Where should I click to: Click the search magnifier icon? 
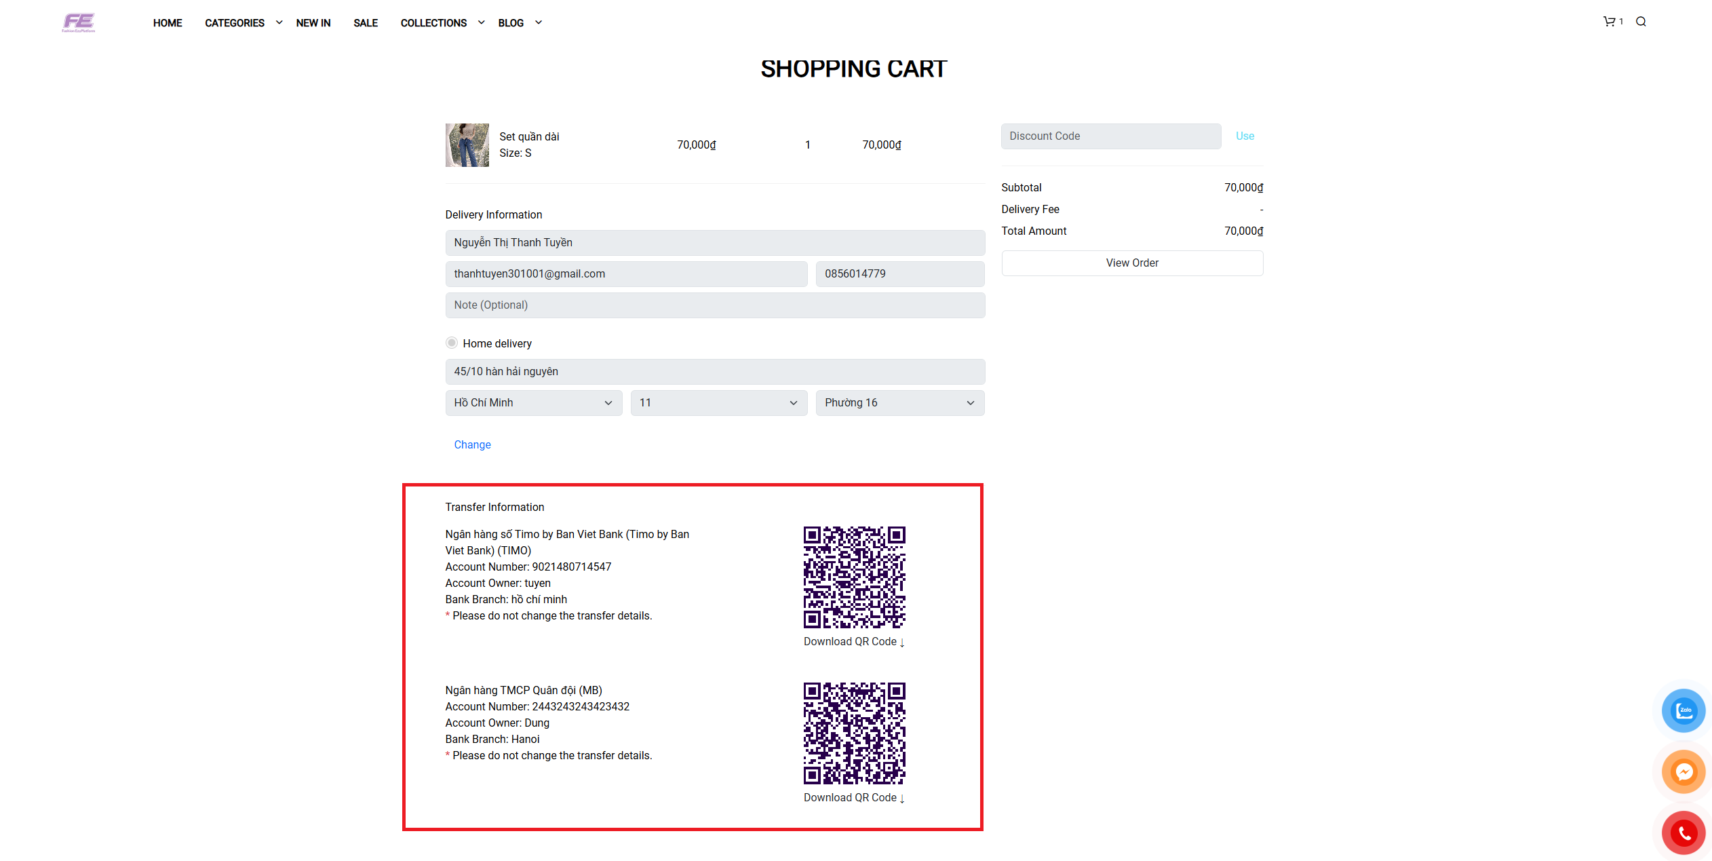coord(1641,22)
